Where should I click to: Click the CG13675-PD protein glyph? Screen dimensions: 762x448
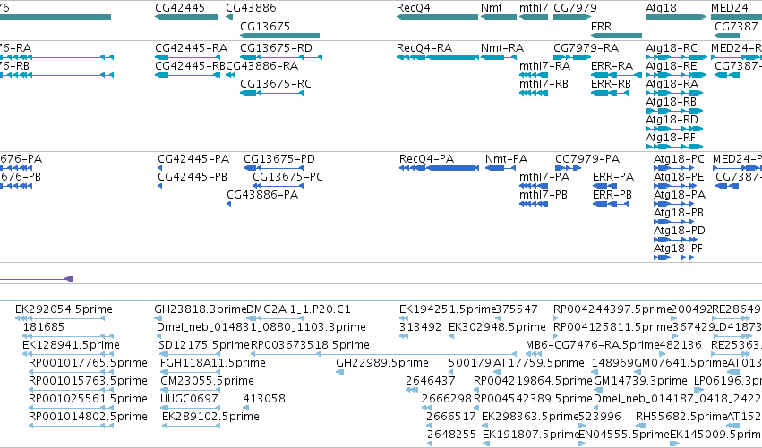point(274,168)
